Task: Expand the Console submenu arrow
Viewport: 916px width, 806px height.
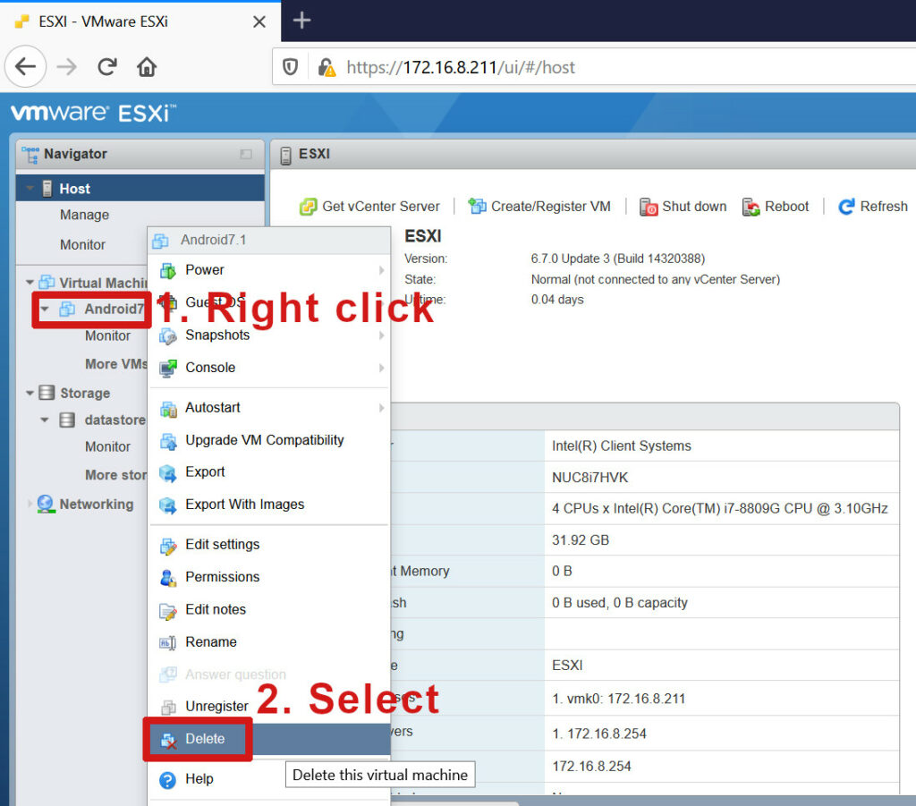Action: (381, 368)
